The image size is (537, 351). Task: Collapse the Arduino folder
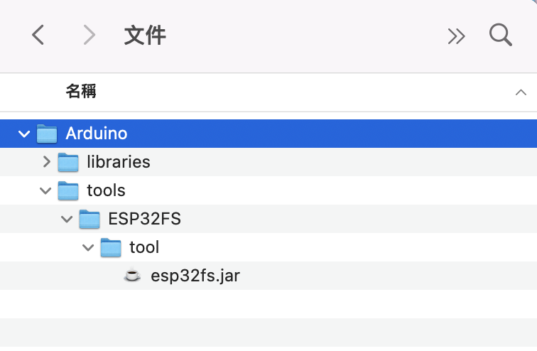(24, 134)
